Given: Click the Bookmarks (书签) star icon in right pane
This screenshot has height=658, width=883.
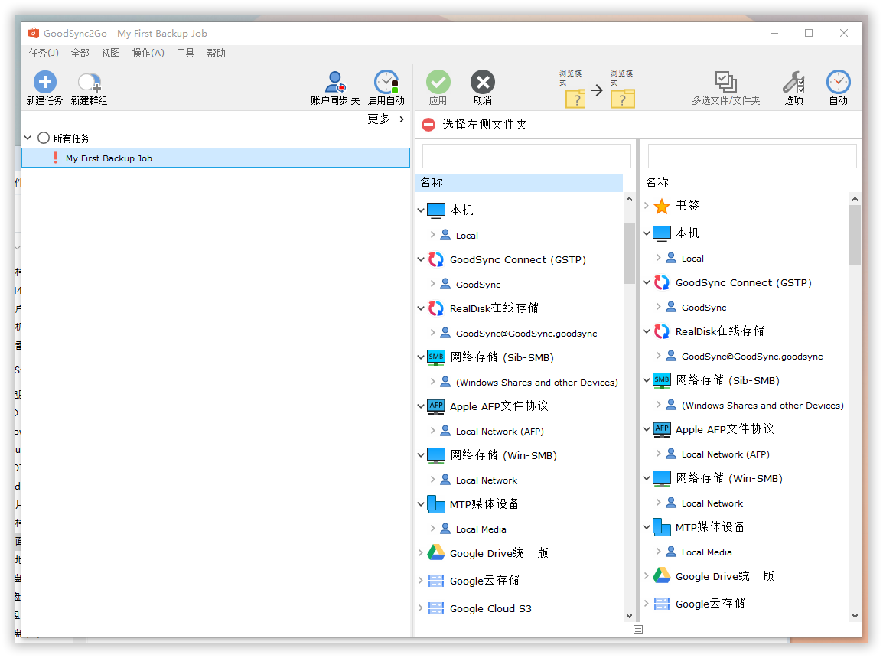Looking at the screenshot, I should click(x=662, y=206).
